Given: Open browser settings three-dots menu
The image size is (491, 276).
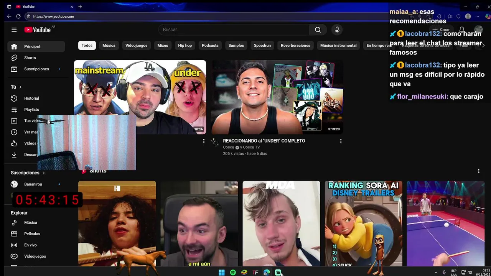Looking at the screenshot, I should pos(477,16).
